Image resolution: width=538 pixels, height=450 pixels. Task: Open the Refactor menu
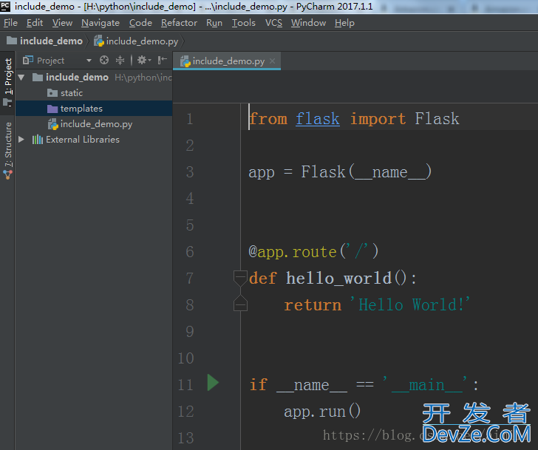tap(179, 23)
